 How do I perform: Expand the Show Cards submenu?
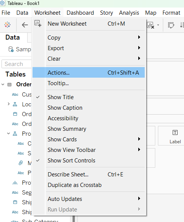[x=88, y=139]
